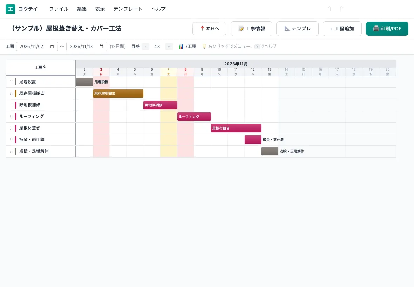Image resolution: width=414 pixels, height=287 pixels.
Task: Click color marker of 足場設置 row
Action: pyautogui.click(x=16, y=82)
